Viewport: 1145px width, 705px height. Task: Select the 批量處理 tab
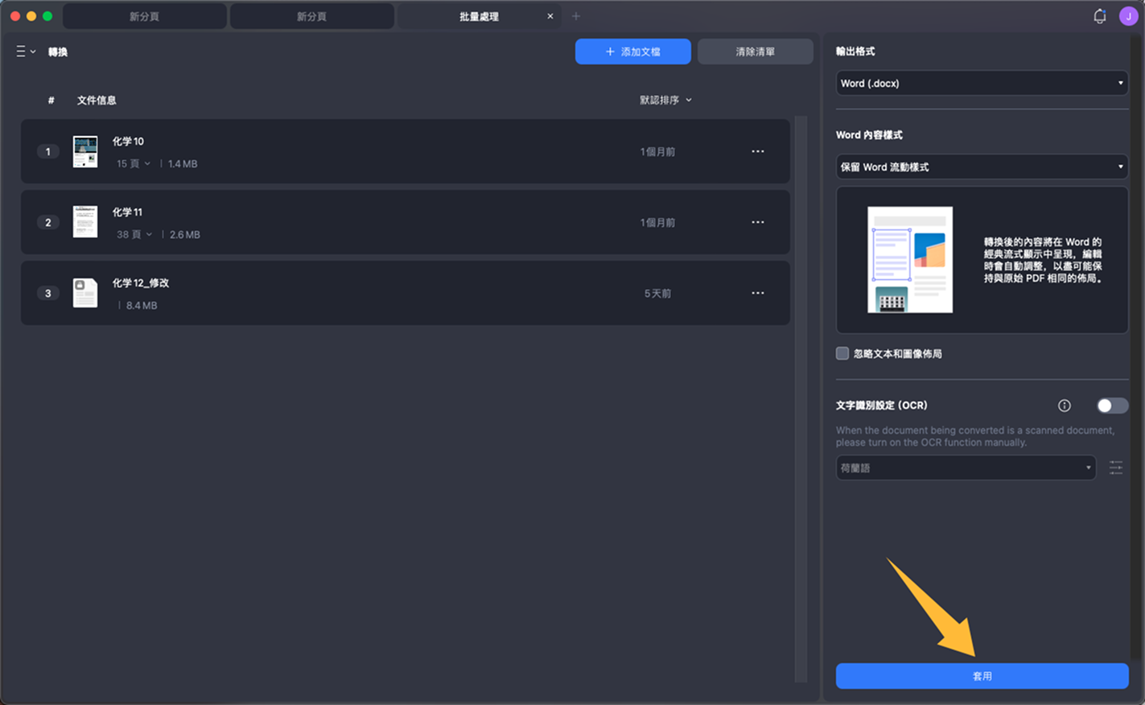(479, 16)
